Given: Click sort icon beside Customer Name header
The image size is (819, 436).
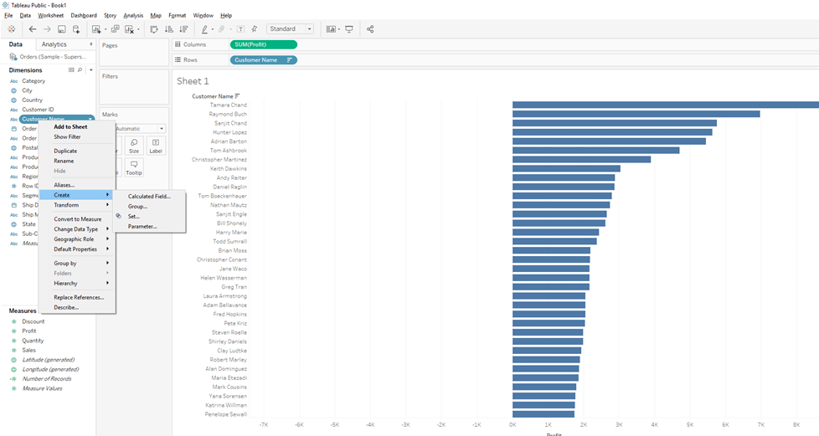Looking at the screenshot, I should pos(237,96).
